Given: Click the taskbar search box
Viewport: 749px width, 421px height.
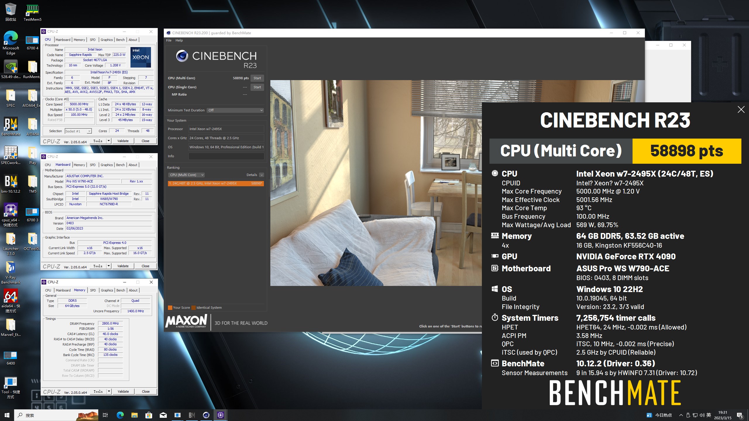Looking at the screenshot, I should (x=56, y=415).
